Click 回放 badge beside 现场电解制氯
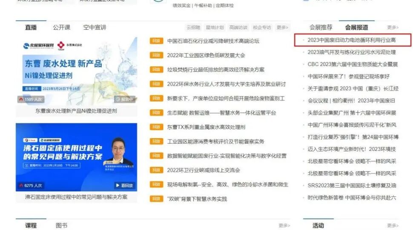The width and height of the screenshot is (413, 230). (x=156, y=184)
